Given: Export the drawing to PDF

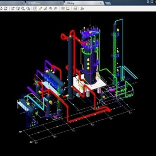Looking at the screenshot, I should pos(6,9).
